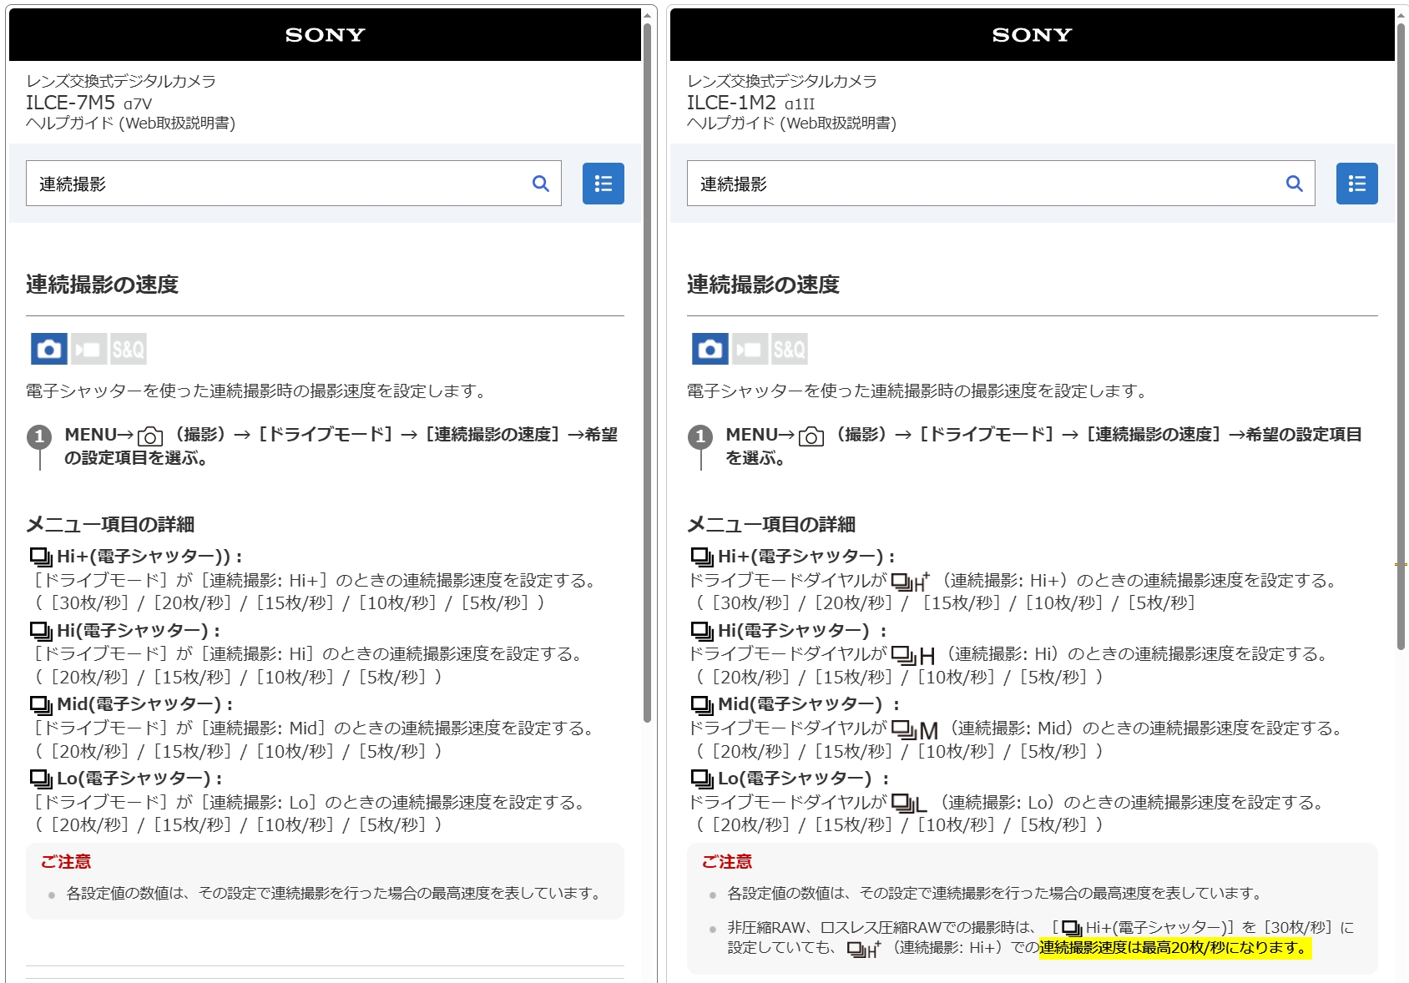1409x983 pixels.
Task: Click movie mode icon in left pane
Action: 88,349
